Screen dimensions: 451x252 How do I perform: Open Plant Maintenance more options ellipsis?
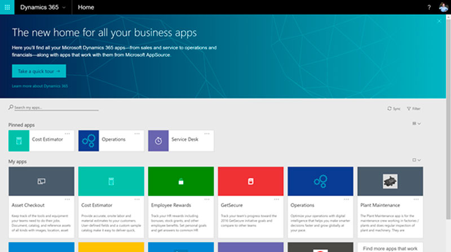[x=416, y=199]
